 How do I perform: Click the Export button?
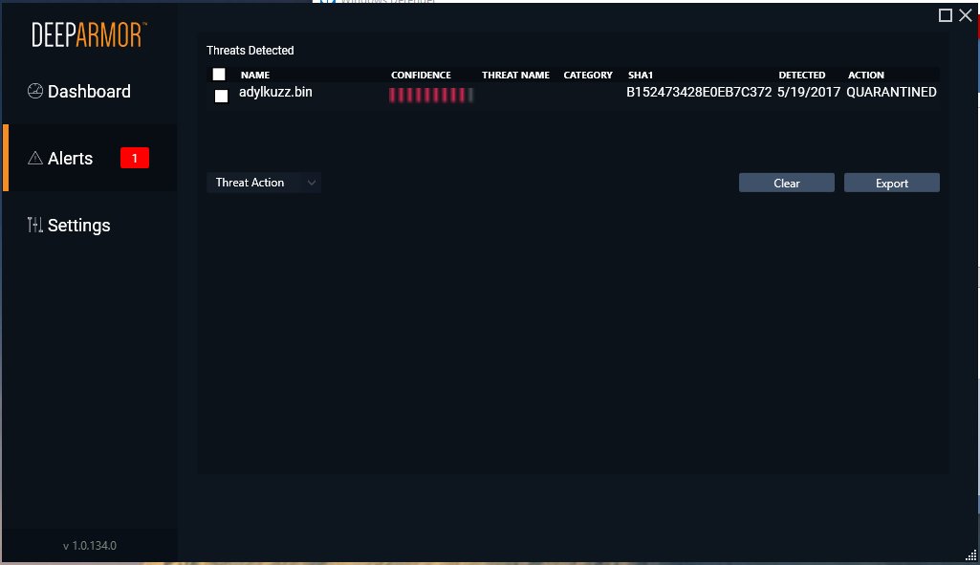pyautogui.click(x=891, y=184)
